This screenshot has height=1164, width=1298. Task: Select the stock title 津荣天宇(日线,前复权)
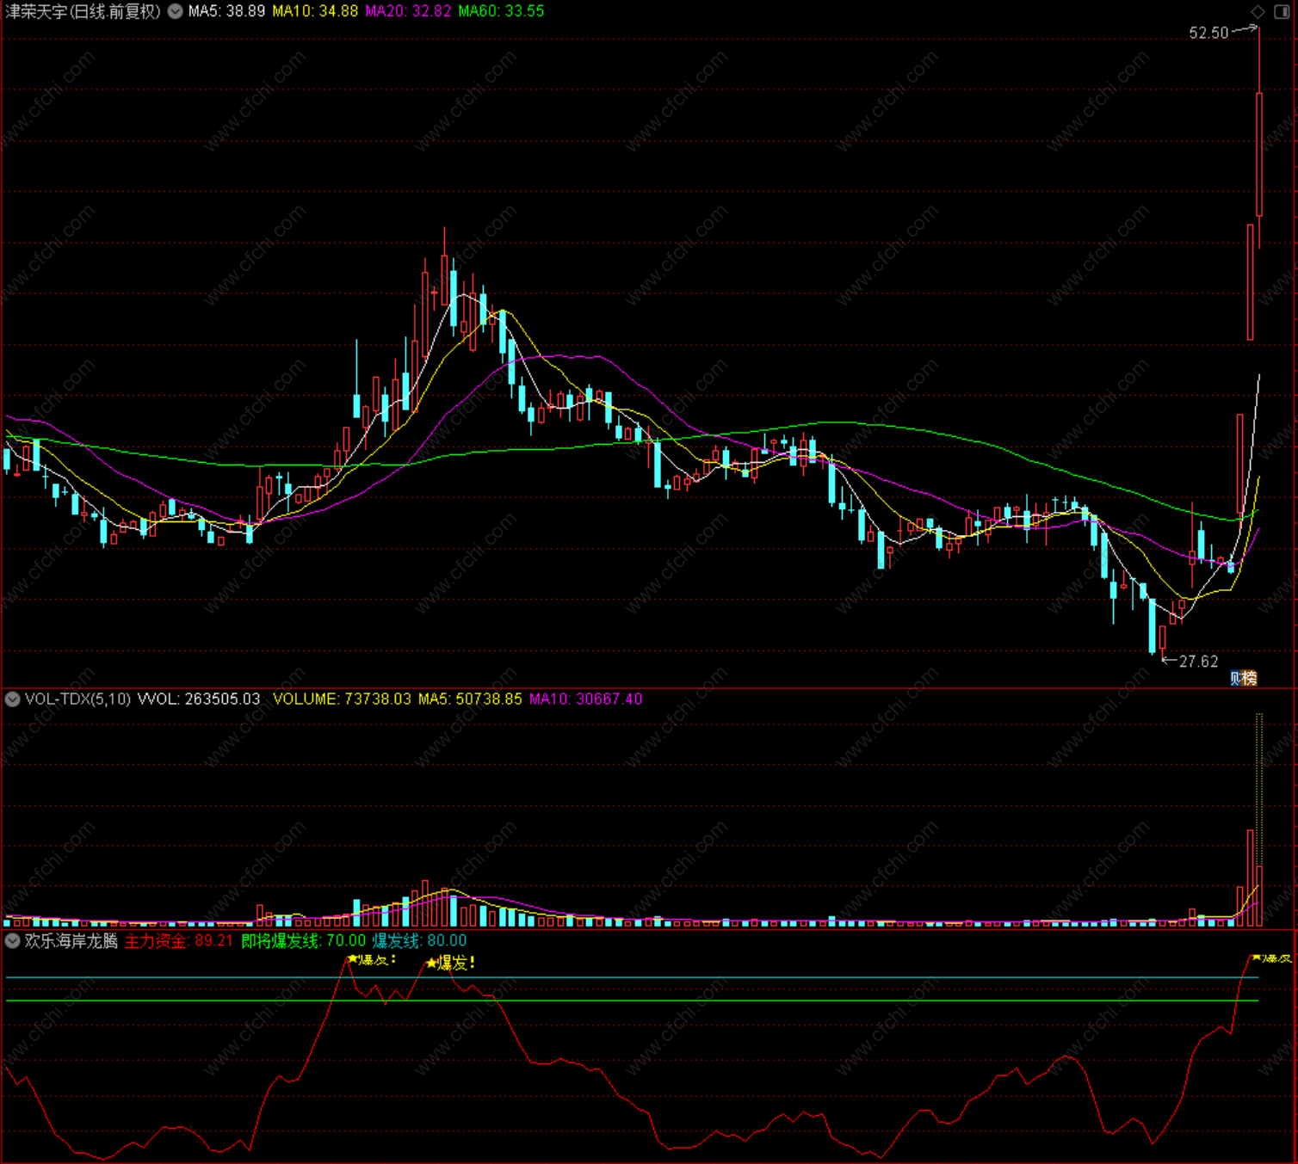point(83,11)
